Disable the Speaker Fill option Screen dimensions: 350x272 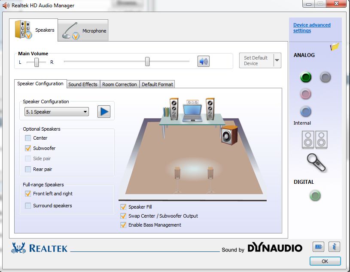click(x=123, y=207)
